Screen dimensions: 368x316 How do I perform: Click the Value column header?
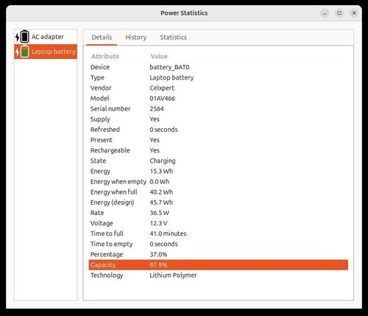(159, 56)
